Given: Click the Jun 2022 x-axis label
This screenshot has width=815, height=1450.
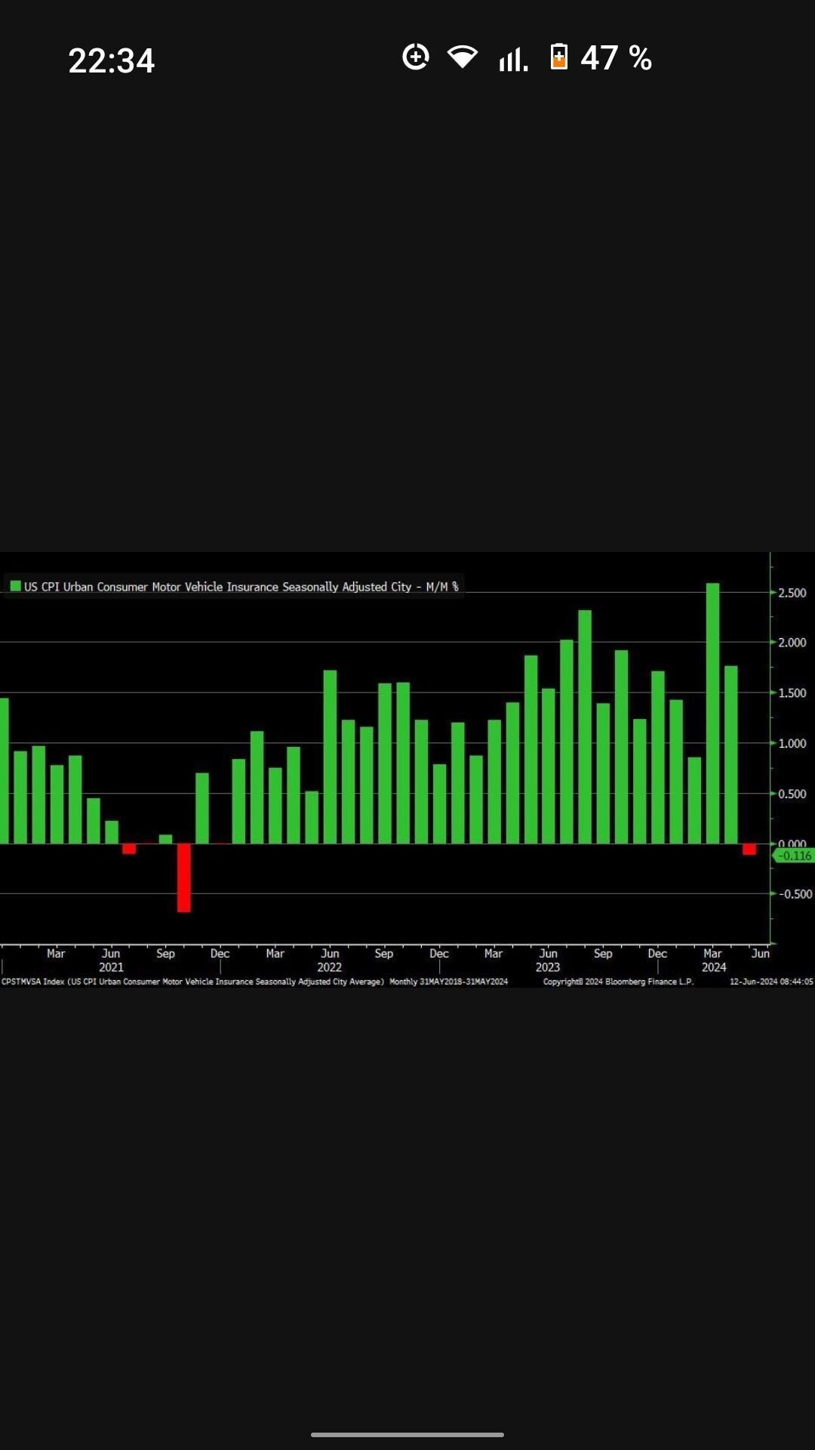Looking at the screenshot, I should point(330,960).
